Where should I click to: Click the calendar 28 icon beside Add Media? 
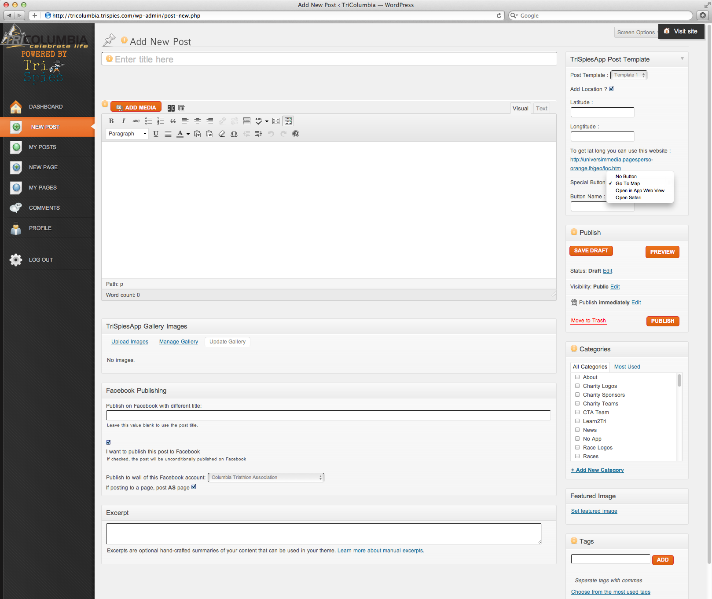click(171, 108)
